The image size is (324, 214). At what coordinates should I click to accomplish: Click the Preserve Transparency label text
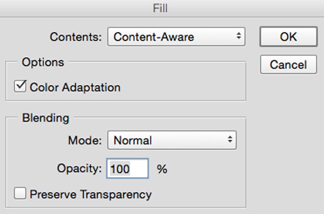[x=91, y=194]
